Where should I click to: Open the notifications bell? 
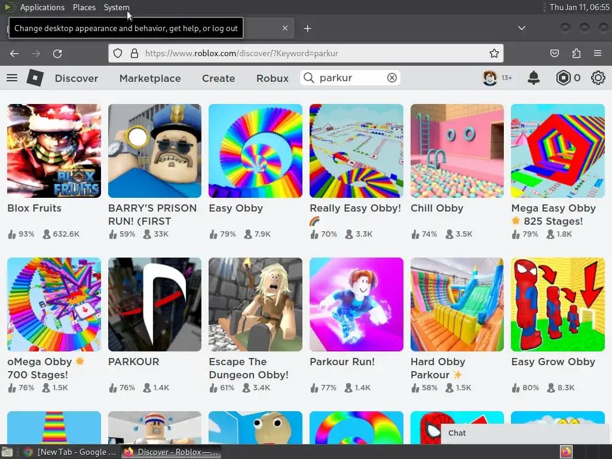534,78
